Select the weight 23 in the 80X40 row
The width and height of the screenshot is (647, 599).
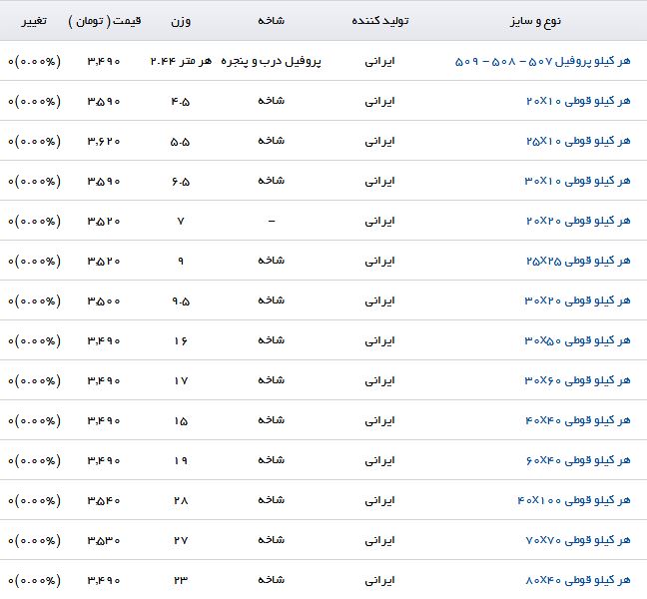tap(181, 581)
